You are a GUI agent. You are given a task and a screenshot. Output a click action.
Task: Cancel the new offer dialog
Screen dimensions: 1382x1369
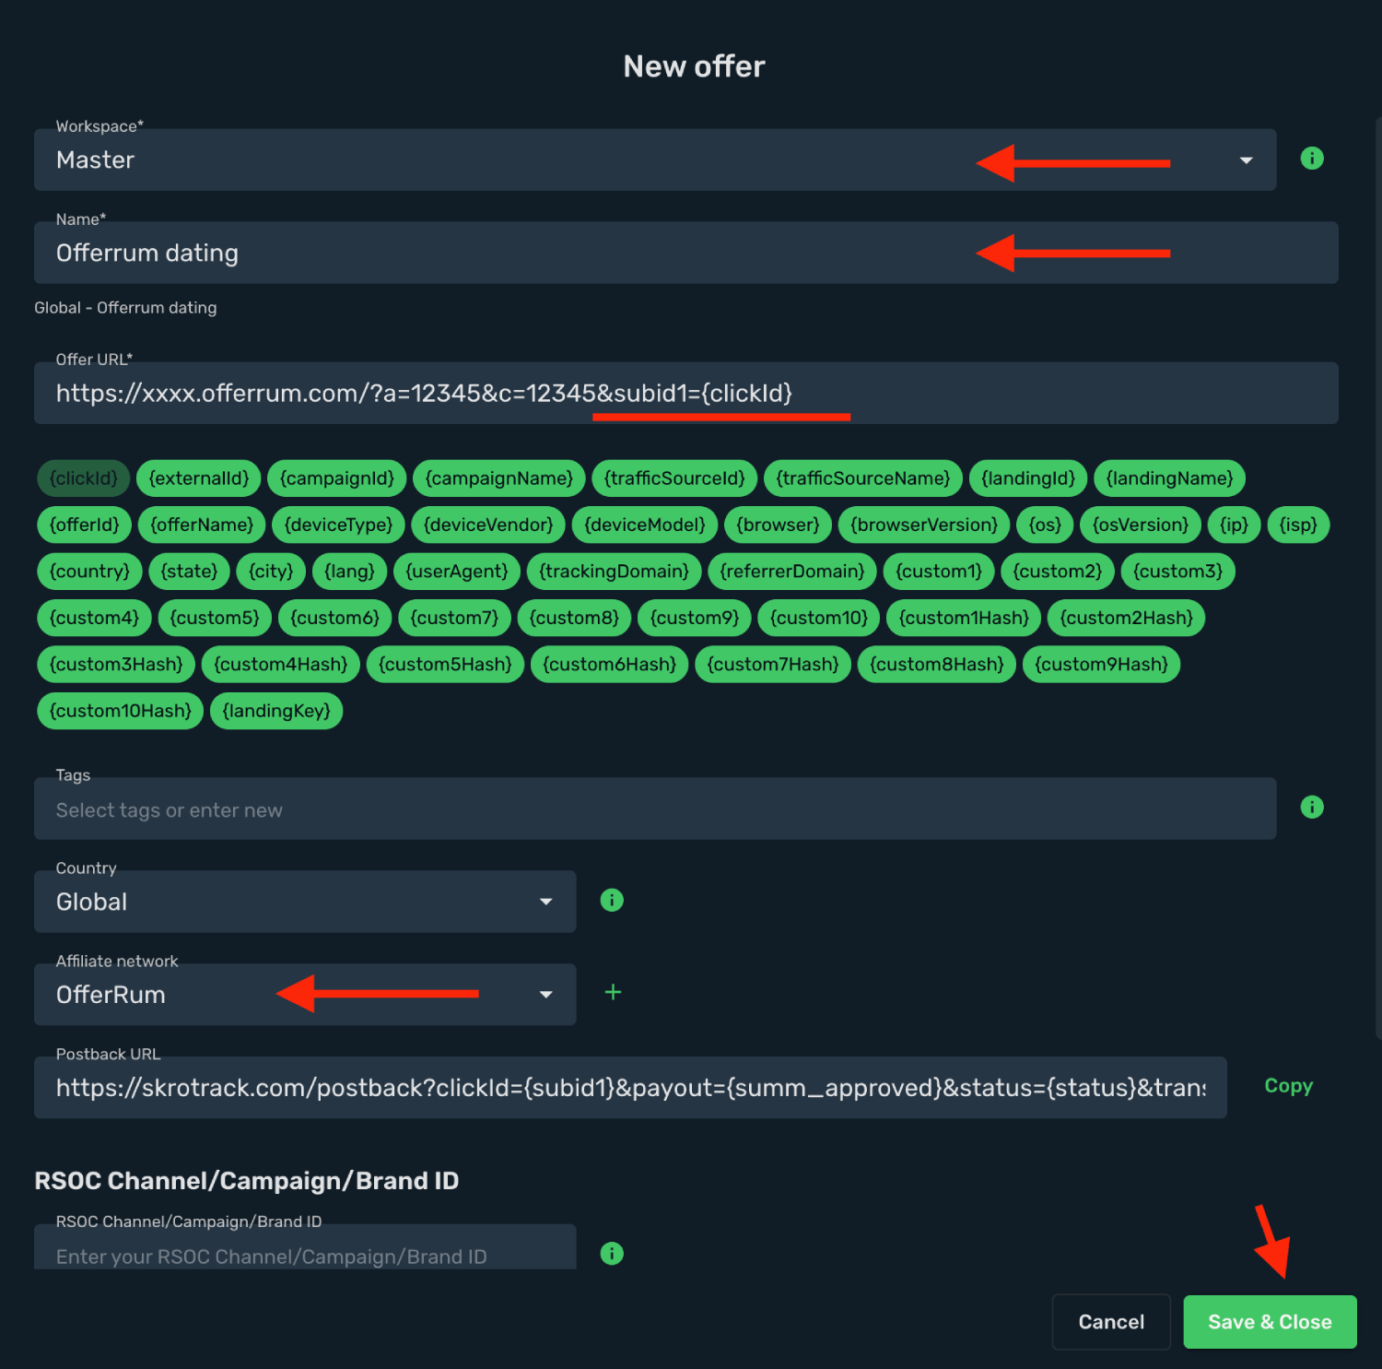pos(1111,1322)
